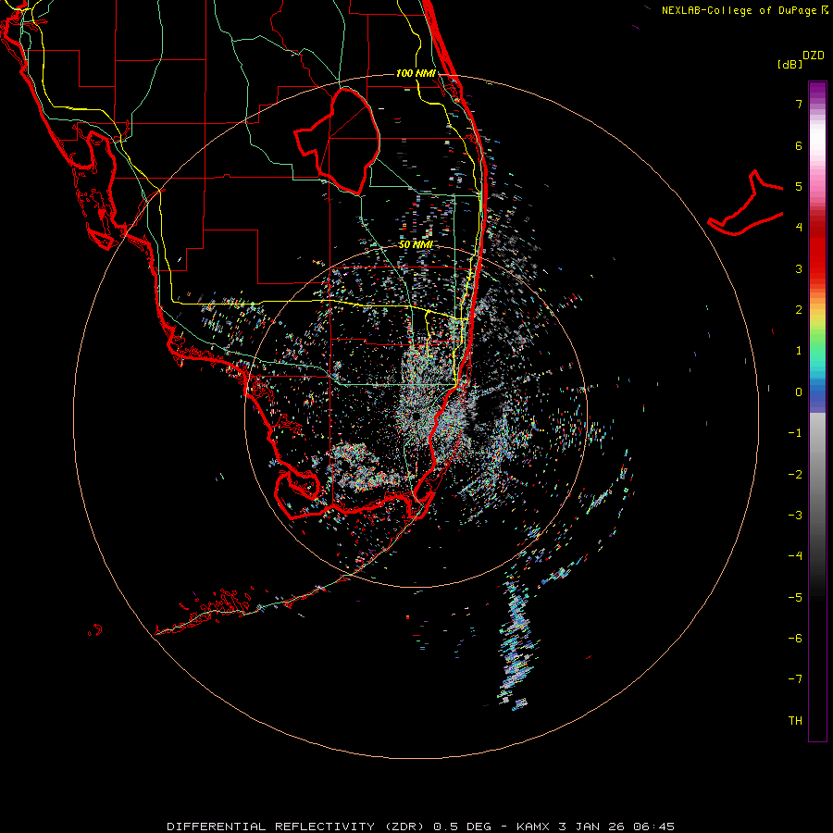
Task: Click the 0 value on the color scale
Action: pyautogui.click(x=799, y=392)
